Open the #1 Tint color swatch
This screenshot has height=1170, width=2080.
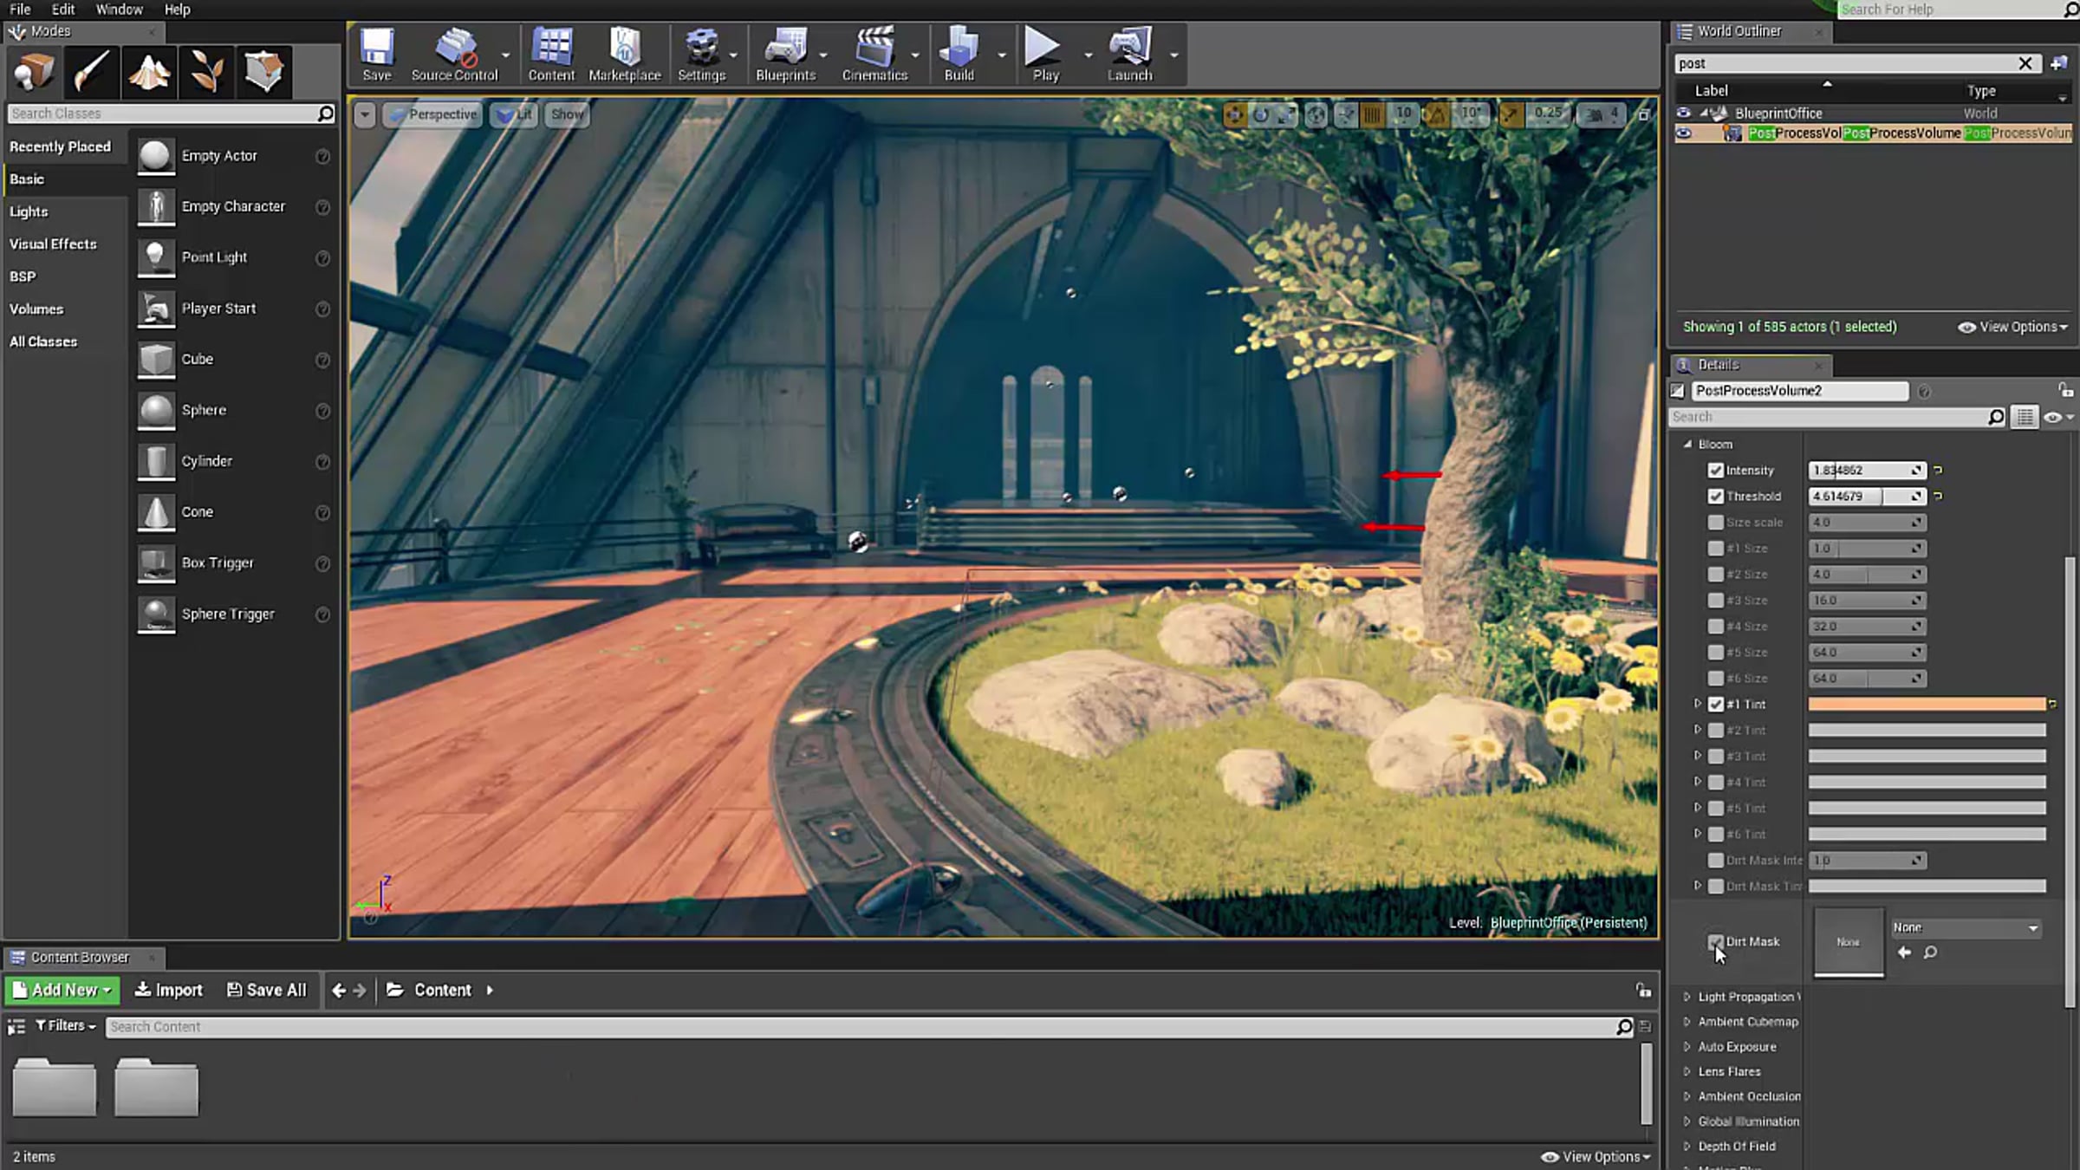pyautogui.click(x=1926, y=704)
